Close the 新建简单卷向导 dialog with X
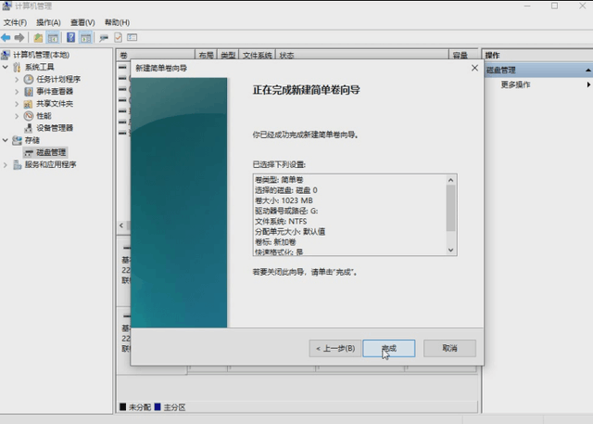The width and height of the screenshot is (593, 424). (x=474, y=68)
